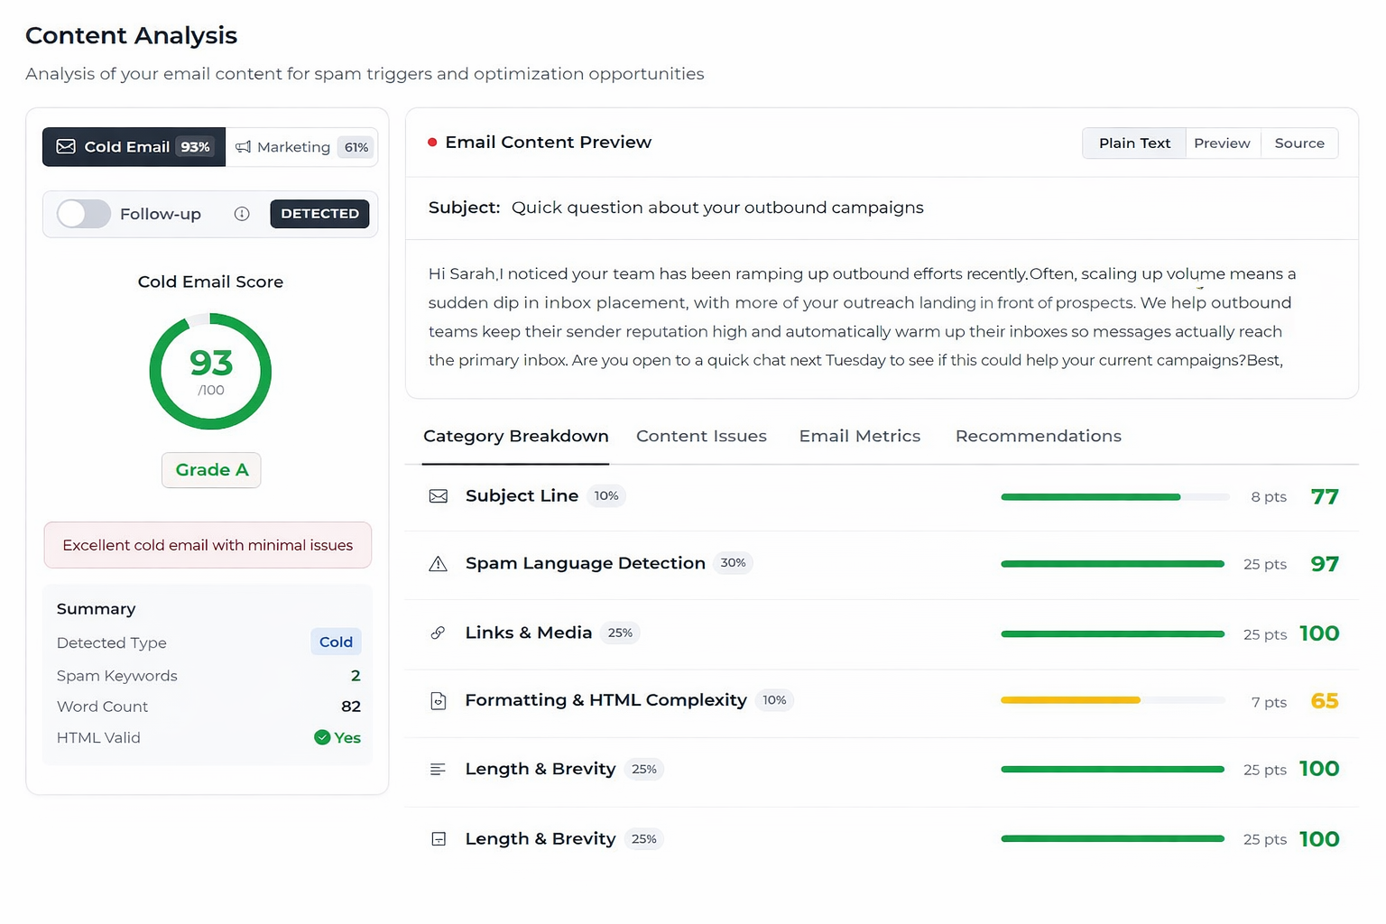This screenshot has width=1386, height=924.
Task: Click the Links & Media label
Action: click(x=529, y=633)
